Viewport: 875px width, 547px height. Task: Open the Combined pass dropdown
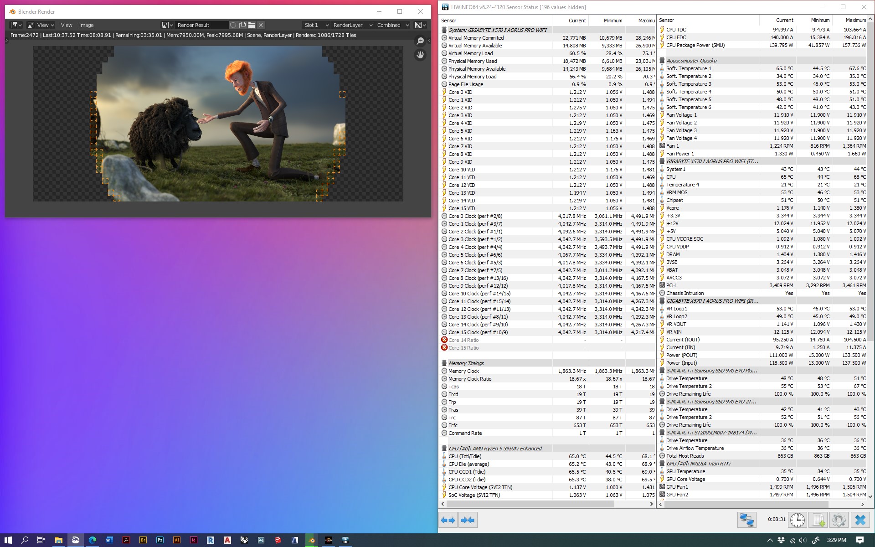point(393,25)
